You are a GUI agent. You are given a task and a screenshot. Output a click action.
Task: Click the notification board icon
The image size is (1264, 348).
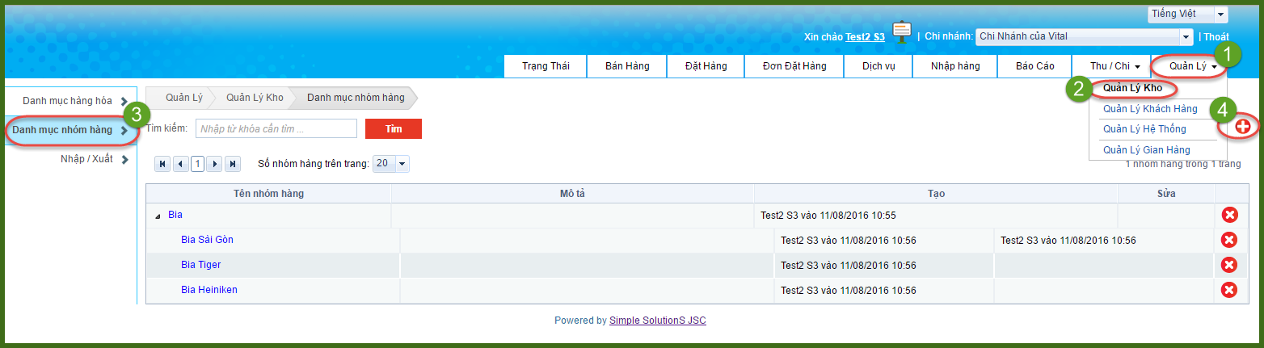pyautogui.click(x=902, y=32)
